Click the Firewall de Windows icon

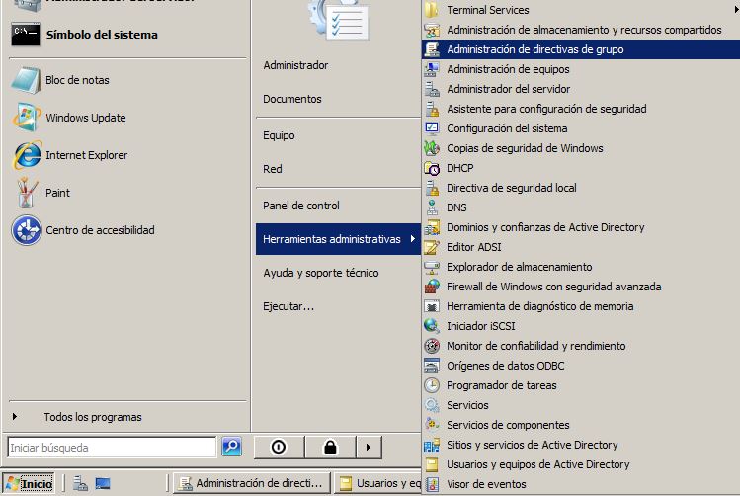[x=432, y=287]
